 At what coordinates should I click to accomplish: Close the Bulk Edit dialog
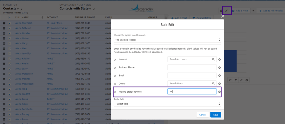click(222, 16)
